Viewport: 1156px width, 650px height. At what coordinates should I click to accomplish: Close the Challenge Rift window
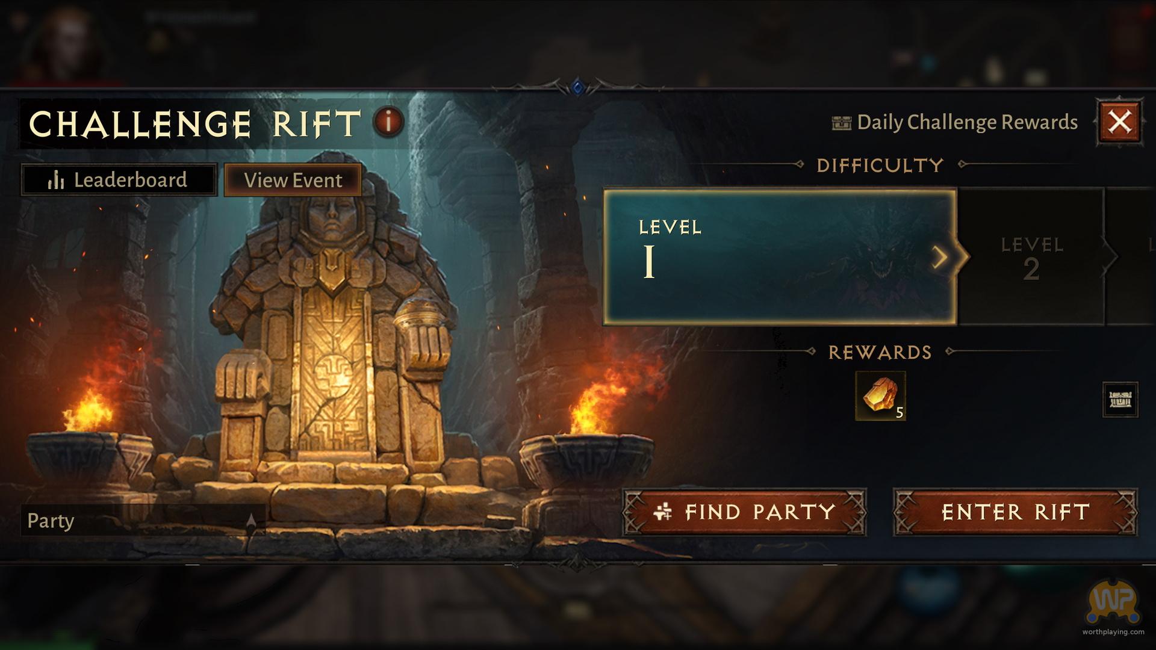[1119, 122]
